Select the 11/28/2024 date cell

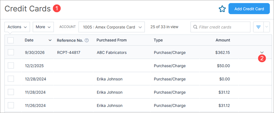35,92
